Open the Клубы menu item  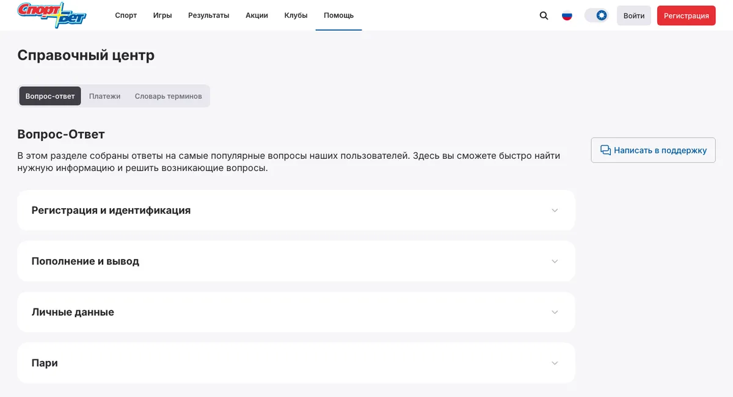pos(296,15)
